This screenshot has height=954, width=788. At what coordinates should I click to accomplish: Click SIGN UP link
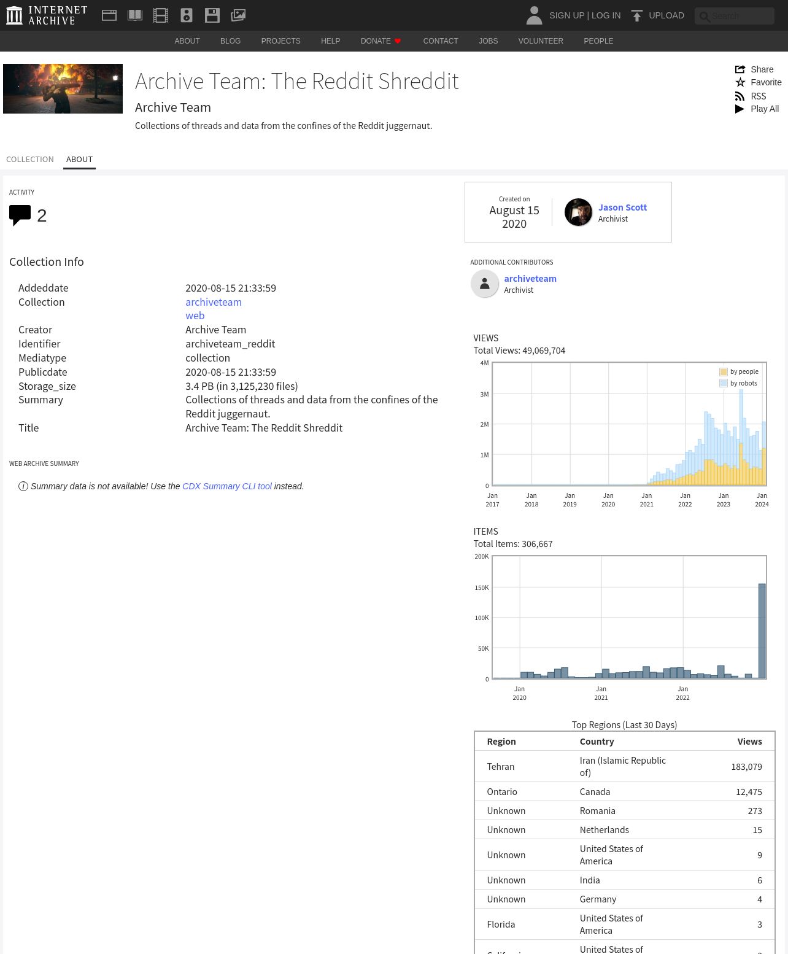[x=566, y=15]
